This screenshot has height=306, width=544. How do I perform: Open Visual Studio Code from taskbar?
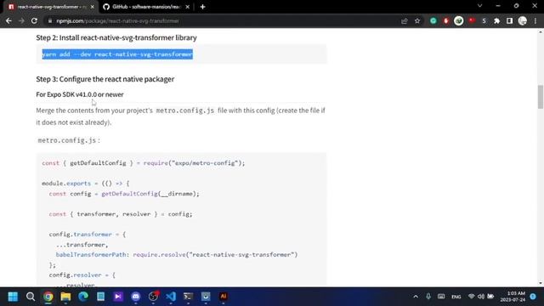tap(171, 297)
